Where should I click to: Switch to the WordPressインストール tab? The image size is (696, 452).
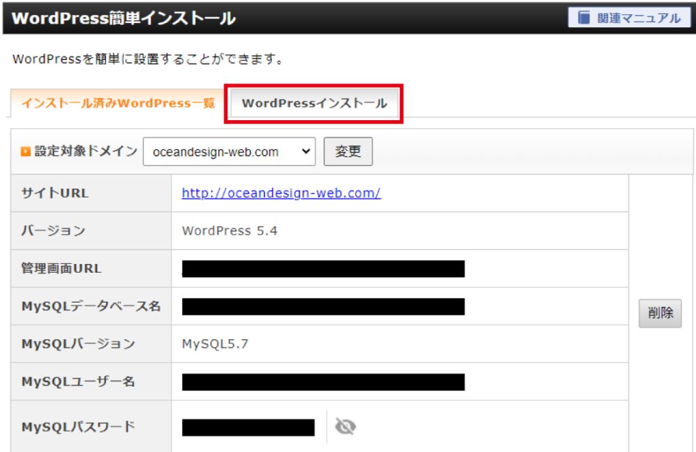pos(314,103)
